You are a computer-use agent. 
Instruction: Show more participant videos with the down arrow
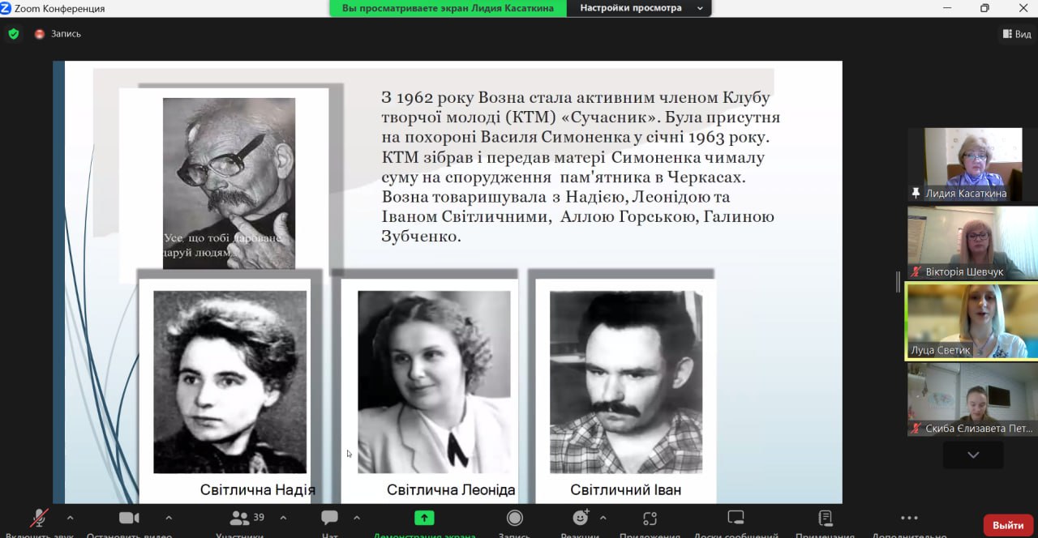coord(973,455)
